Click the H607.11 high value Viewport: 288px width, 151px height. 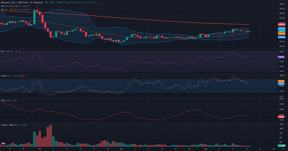point(62,2)
